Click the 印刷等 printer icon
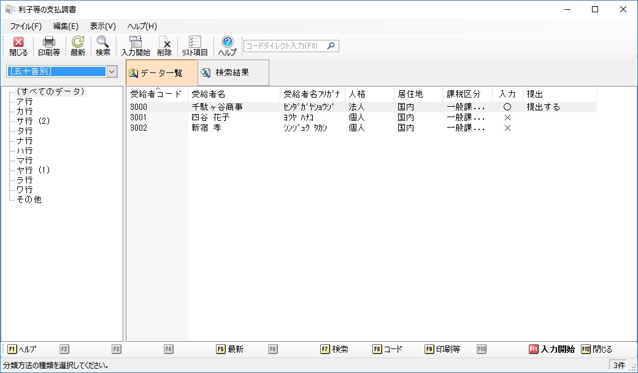The width and height of the screenshot is (638, 373). coord(49,46)
